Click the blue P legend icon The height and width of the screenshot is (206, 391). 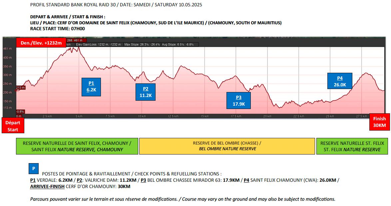(x=34, y=168)
